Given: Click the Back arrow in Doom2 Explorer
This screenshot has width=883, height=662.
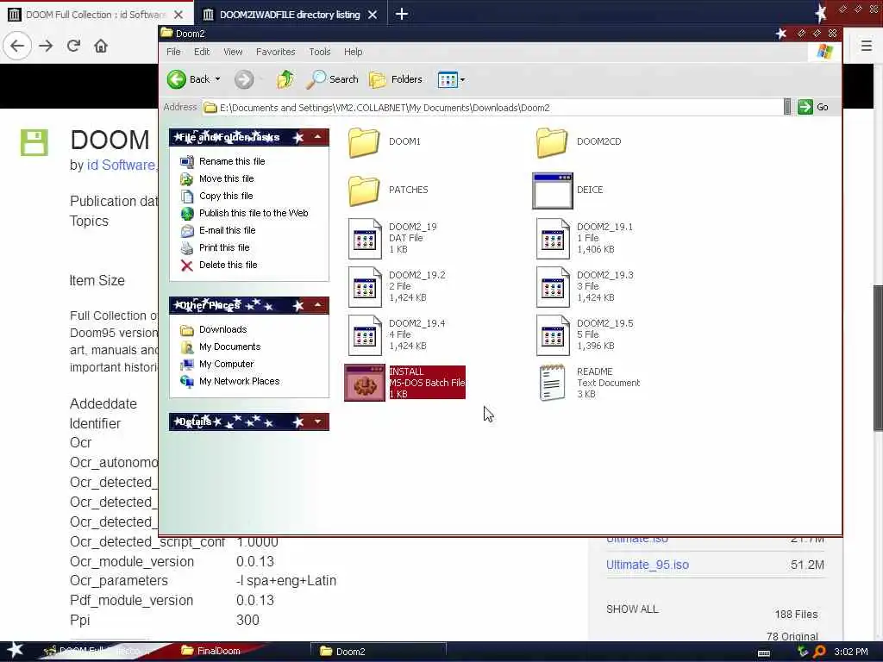Looking at the screenshot, I should point(177,79).
